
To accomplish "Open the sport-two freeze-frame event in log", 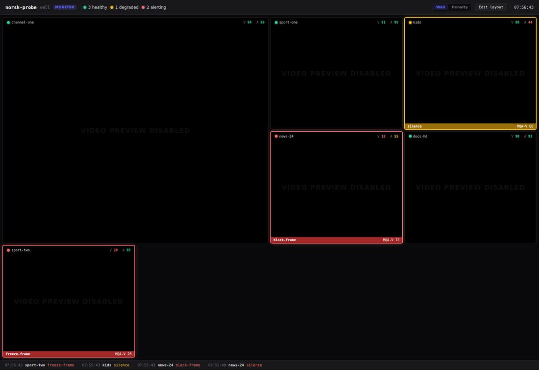I will [x=39, y=365].
